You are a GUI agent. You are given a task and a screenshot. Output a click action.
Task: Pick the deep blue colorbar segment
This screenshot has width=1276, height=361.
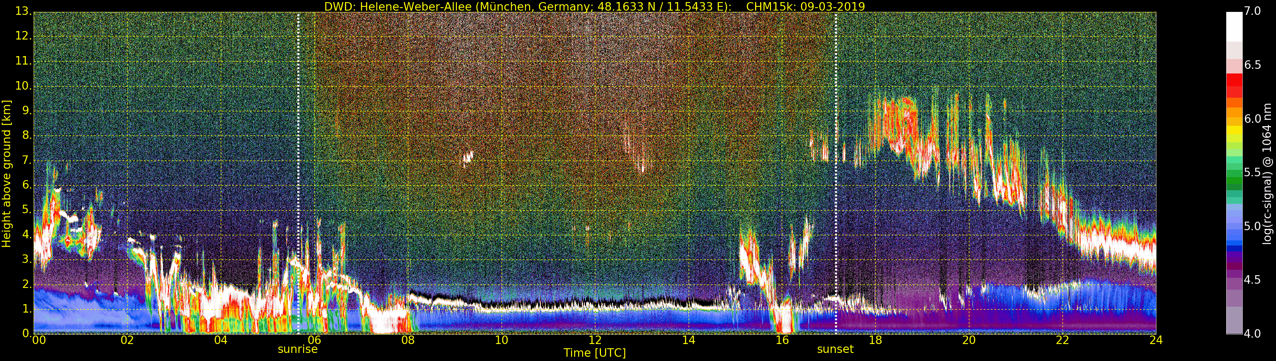click(x=1234, y=249)
